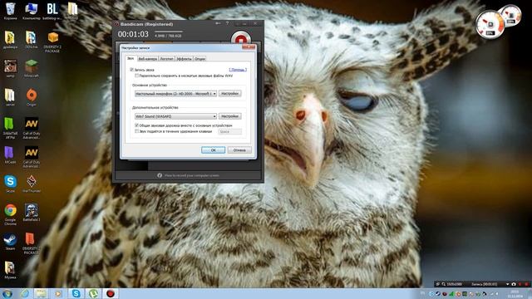Open the server folder icon on desktop
532x299 pixels.
[x=10, y=98]
